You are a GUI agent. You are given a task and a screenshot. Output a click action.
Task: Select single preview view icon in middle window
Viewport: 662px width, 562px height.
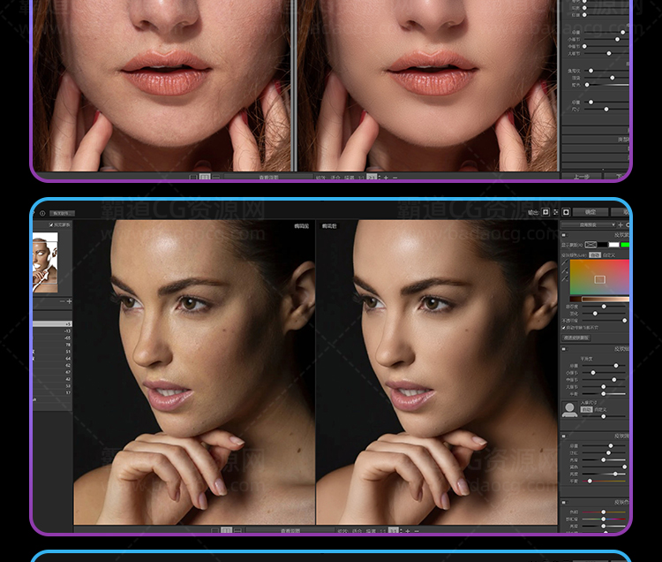tap(214, 531)
